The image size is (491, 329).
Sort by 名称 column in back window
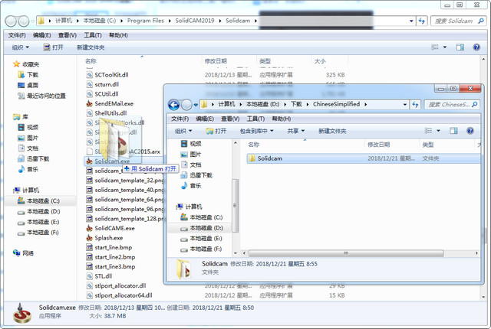91,61
